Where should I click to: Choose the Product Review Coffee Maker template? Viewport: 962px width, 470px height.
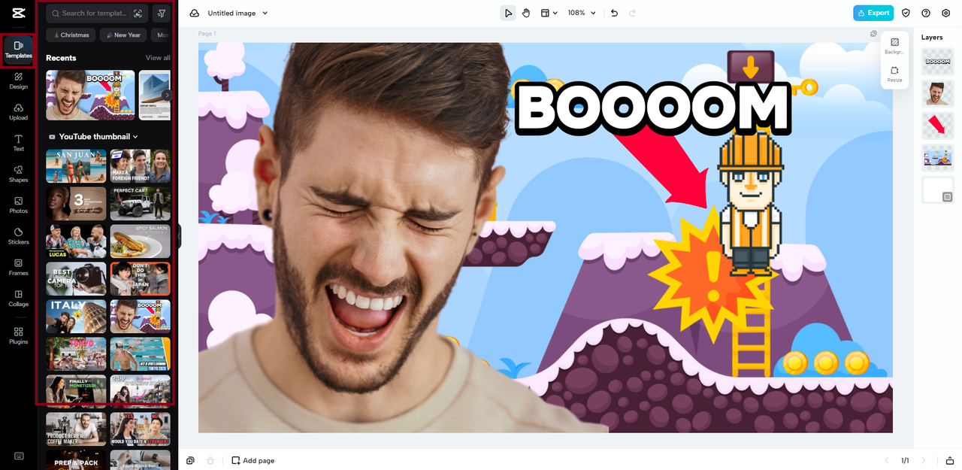tap(76, 429)
